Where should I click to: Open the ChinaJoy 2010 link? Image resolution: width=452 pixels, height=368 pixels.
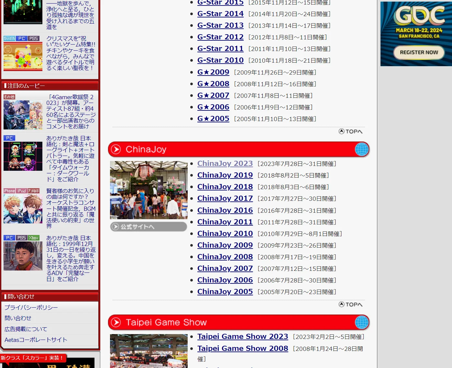(x=225, y=234)
